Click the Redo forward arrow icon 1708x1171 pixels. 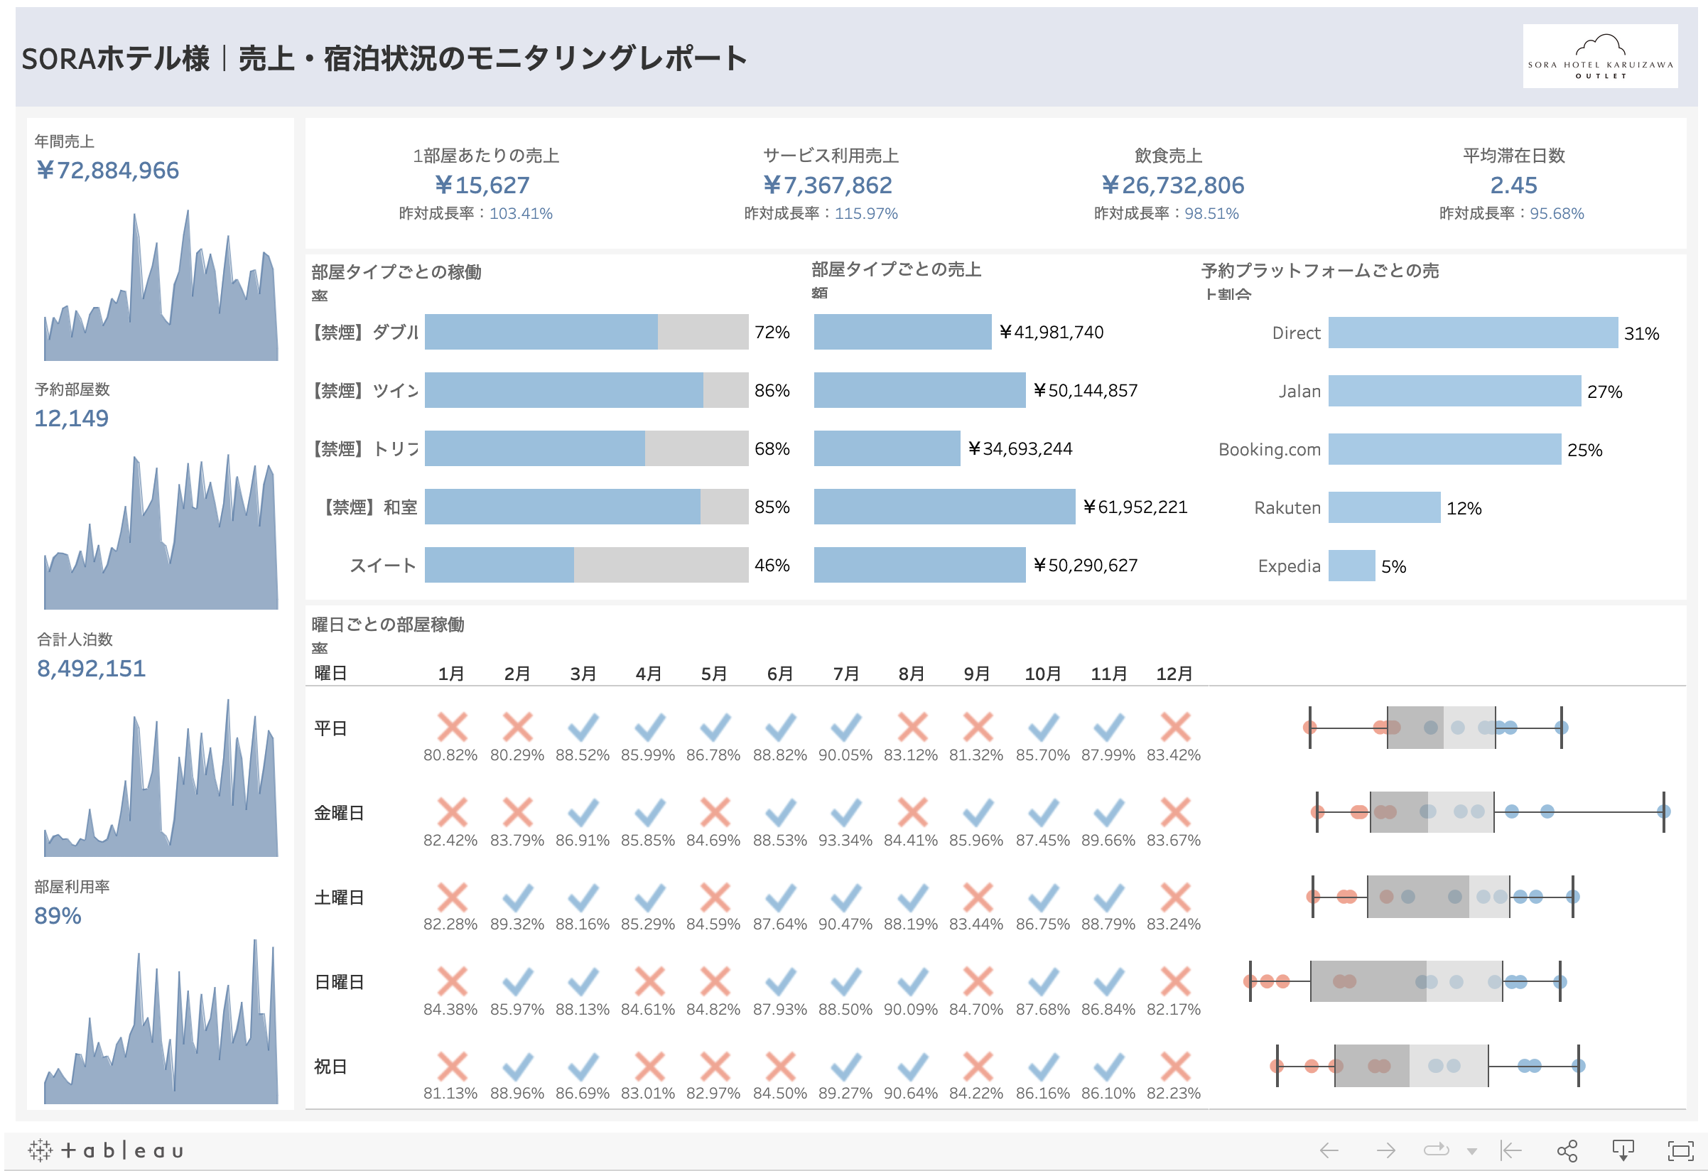[1385, 1150]
